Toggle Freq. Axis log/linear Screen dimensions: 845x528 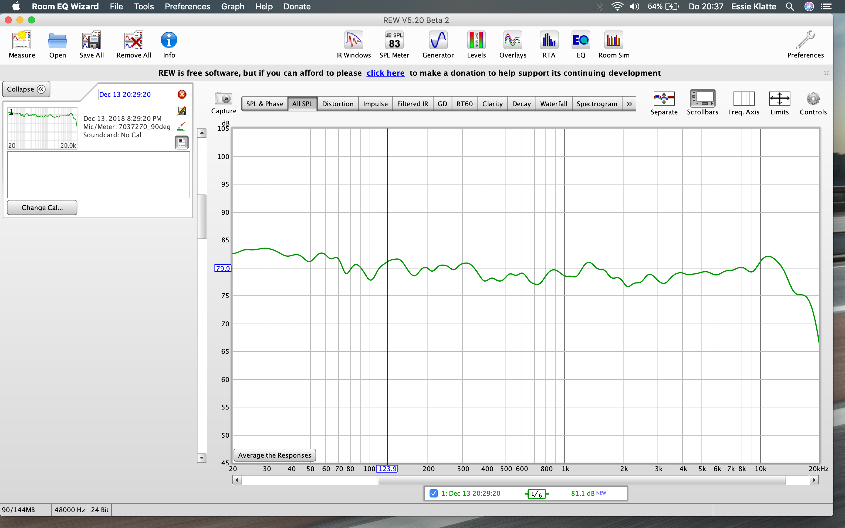[x=744, y=103]
